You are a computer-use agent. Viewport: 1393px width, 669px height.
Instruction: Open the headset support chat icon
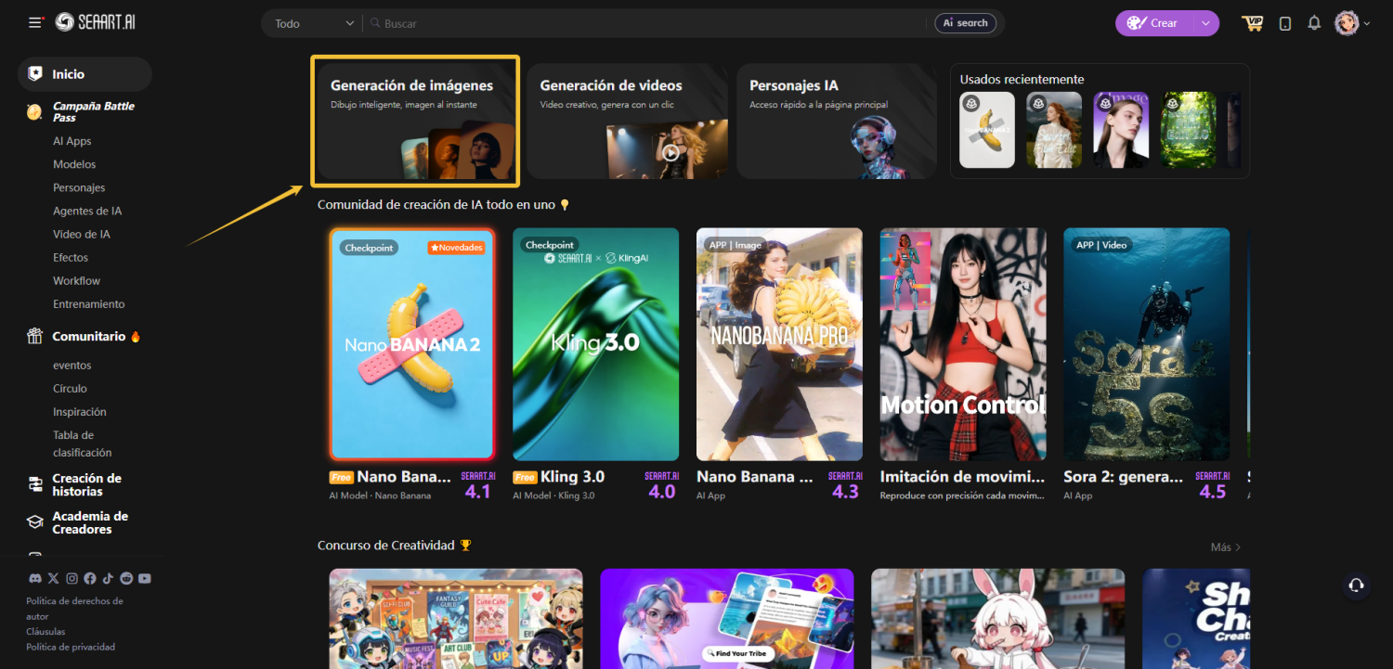click(x=1356, y=585)
